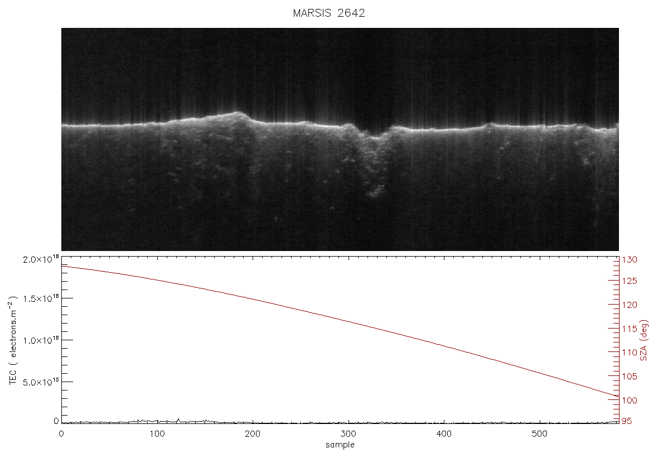658x463 pixels.
Task: Click the red SZA (deg) axis label
Action: [644, 340]
